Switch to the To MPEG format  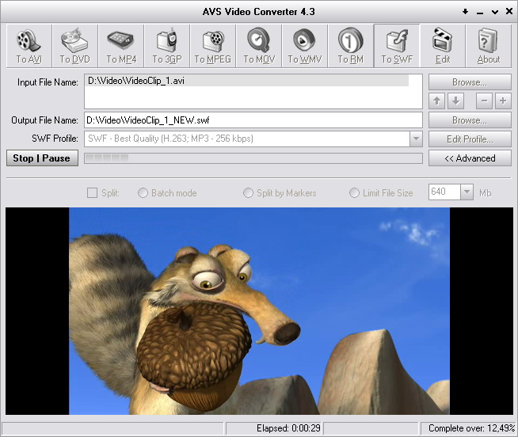pos(212,46)
